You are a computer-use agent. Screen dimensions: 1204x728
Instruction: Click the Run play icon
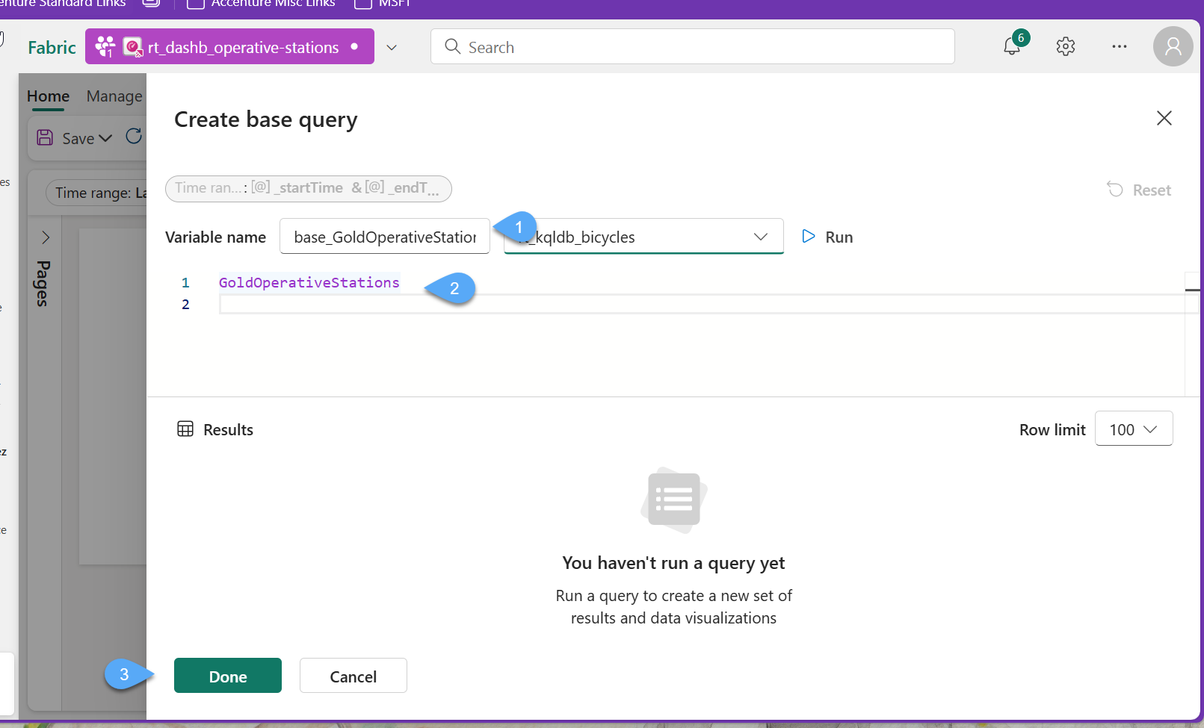[808, 237]
